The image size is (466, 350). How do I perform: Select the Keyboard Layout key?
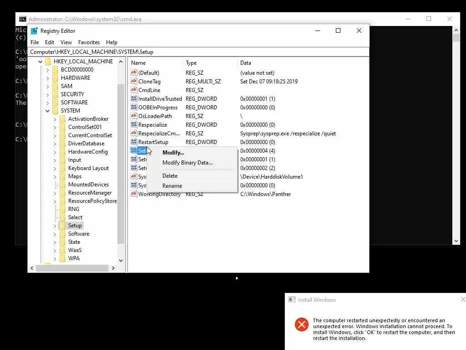pyautogui.click(x=88, y=168)
